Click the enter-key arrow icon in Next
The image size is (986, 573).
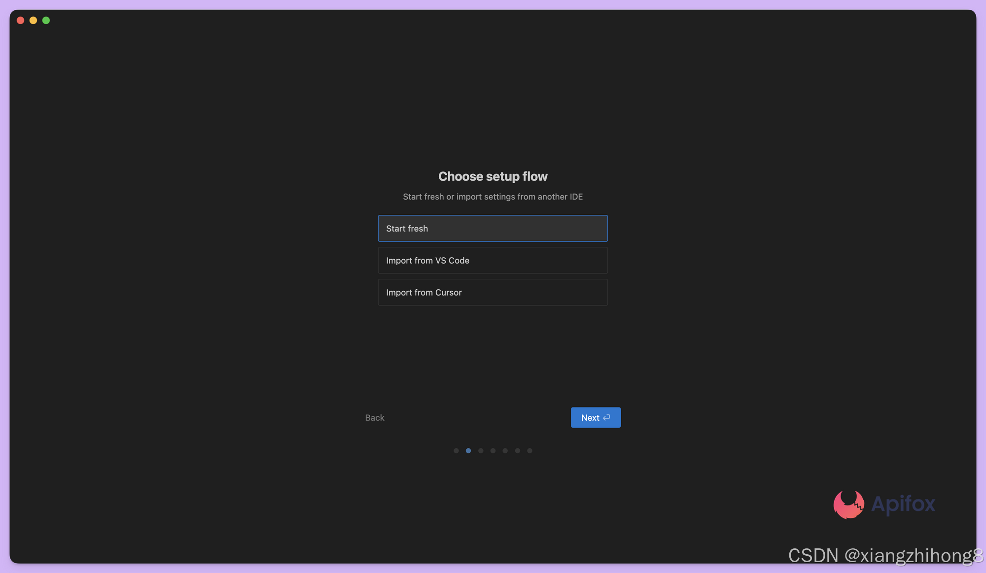point(607,417)
